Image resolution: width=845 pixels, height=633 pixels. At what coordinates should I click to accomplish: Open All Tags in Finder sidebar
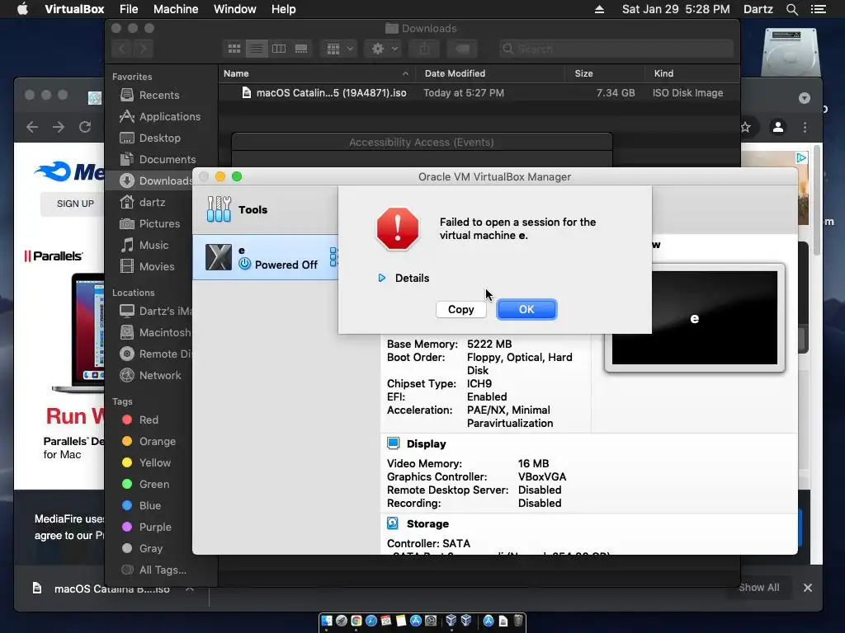click(154, 570)
